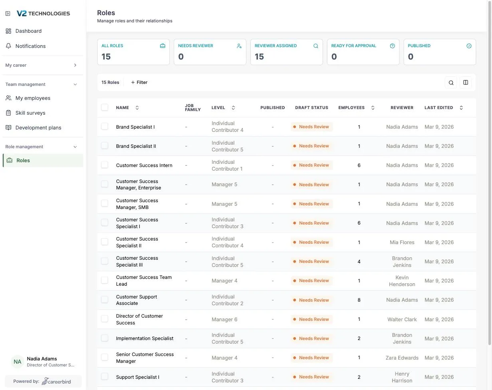The image size is (492, 390).
Task: Open Nadia Adams profile menu
Action: pos(43,362)
